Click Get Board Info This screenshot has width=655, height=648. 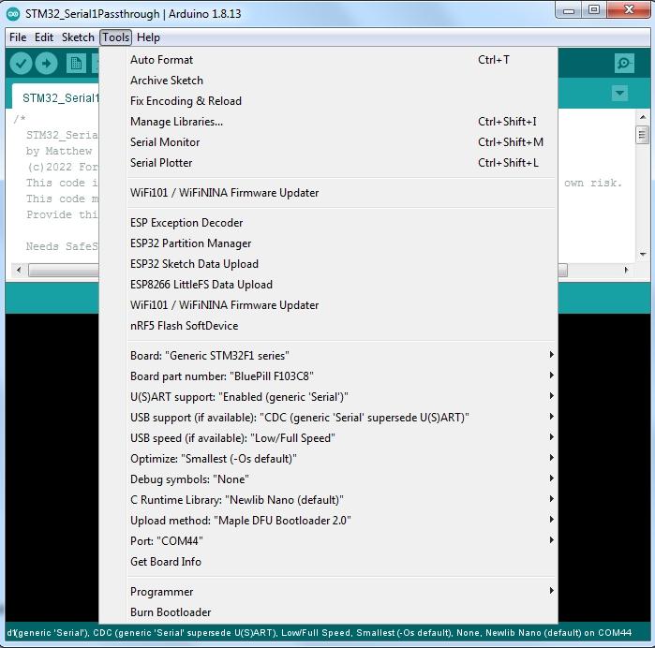click(x=328, y=561)
